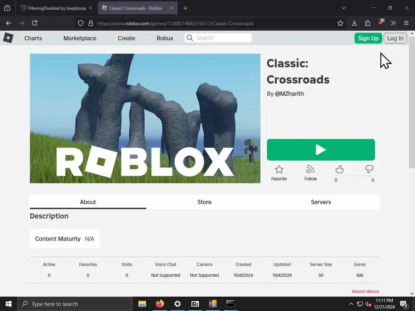The image size is (415, 311).
Task: Expand the list all tabs dropdown
Action: [344, 8]
